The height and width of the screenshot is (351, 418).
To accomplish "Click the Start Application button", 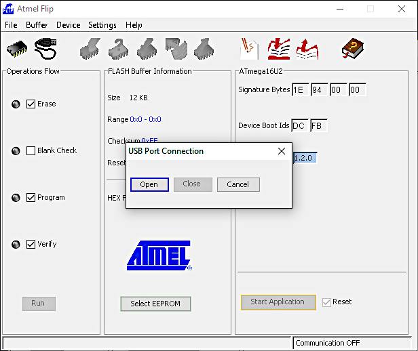I will tap(278, 302).
